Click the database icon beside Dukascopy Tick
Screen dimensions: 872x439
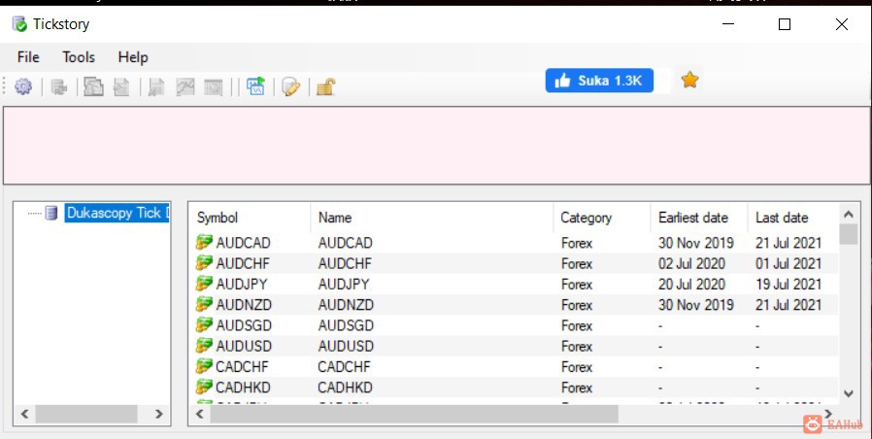coord(51,213)
